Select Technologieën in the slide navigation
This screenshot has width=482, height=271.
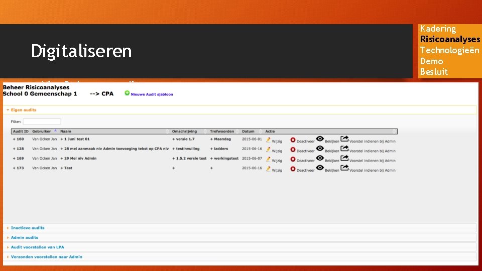point(450,50)
